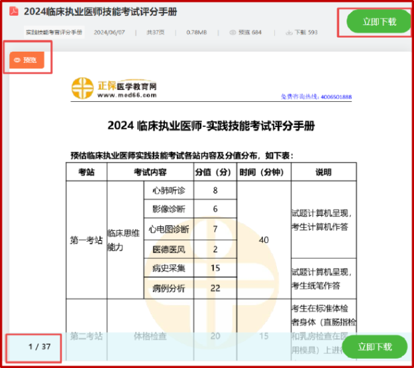Click the red PDF file icon
414x368 pixels.
[x=12, y=13]
